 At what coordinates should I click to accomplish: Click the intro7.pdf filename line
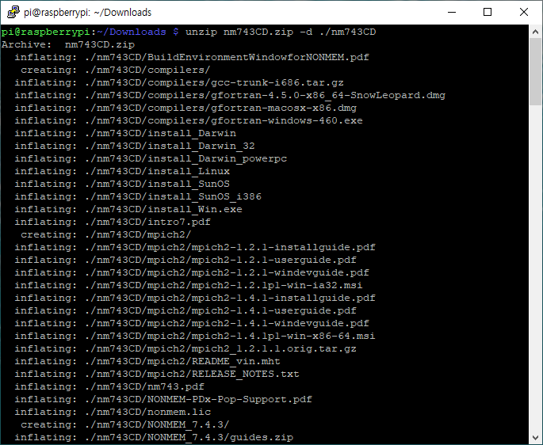[113, 222]
